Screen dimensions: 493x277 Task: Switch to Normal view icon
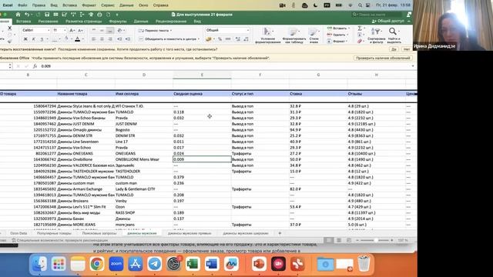tap(329, 240)
